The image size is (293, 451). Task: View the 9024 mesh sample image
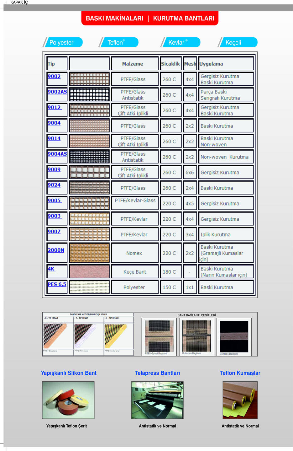pyautogui.click(x=89, y=188)
